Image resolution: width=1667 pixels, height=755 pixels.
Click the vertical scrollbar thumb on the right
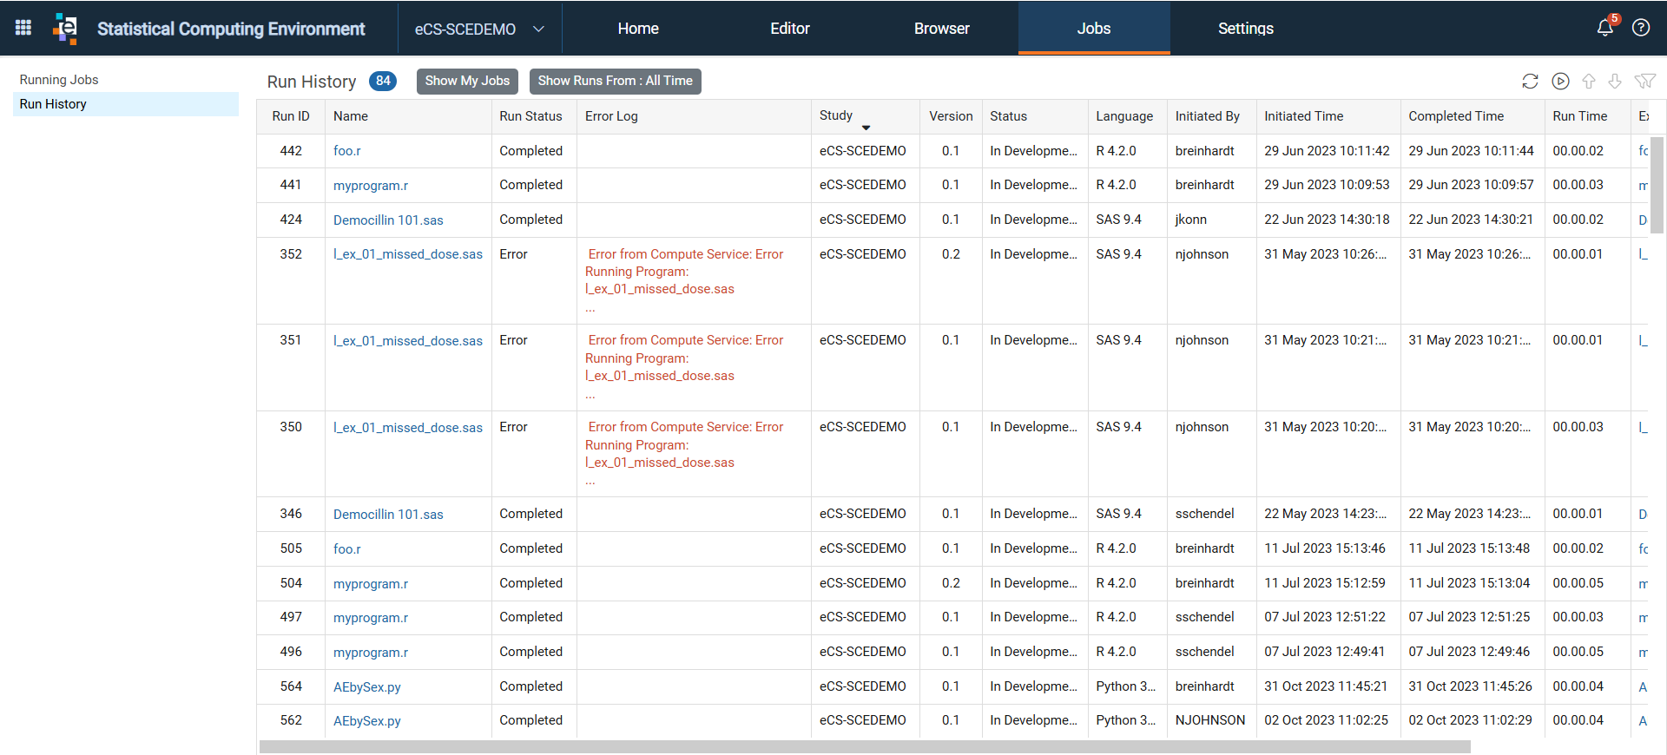click(1657, 185)
